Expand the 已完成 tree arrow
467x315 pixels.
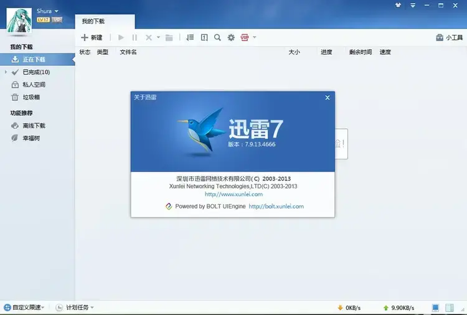click(x=6, y=72)
